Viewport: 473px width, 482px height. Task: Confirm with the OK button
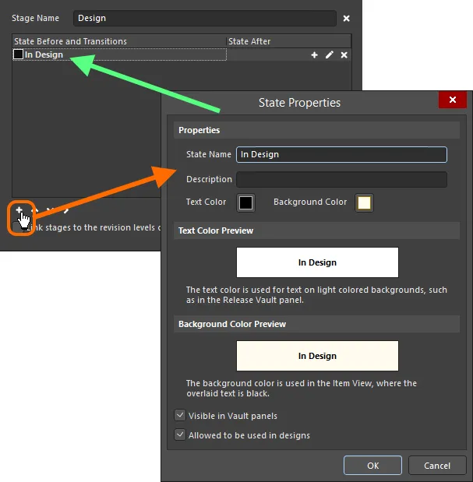(372, 466)
